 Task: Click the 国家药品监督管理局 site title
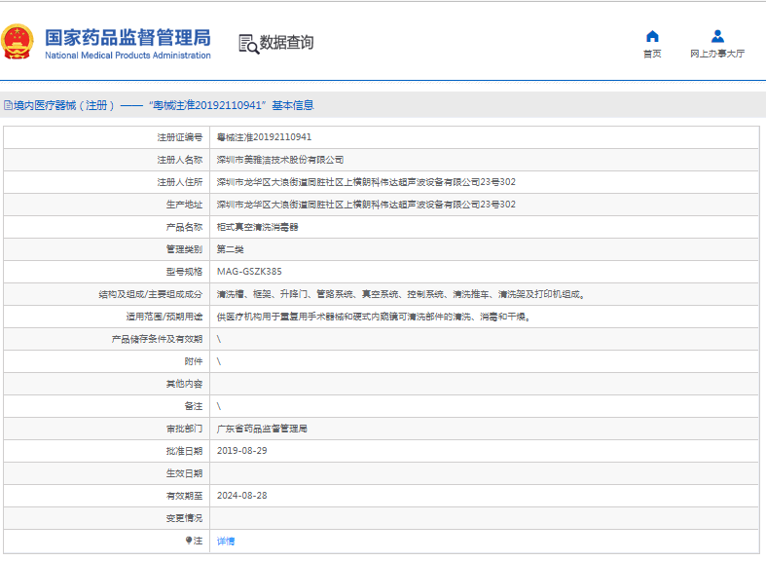tap(128, 37)
